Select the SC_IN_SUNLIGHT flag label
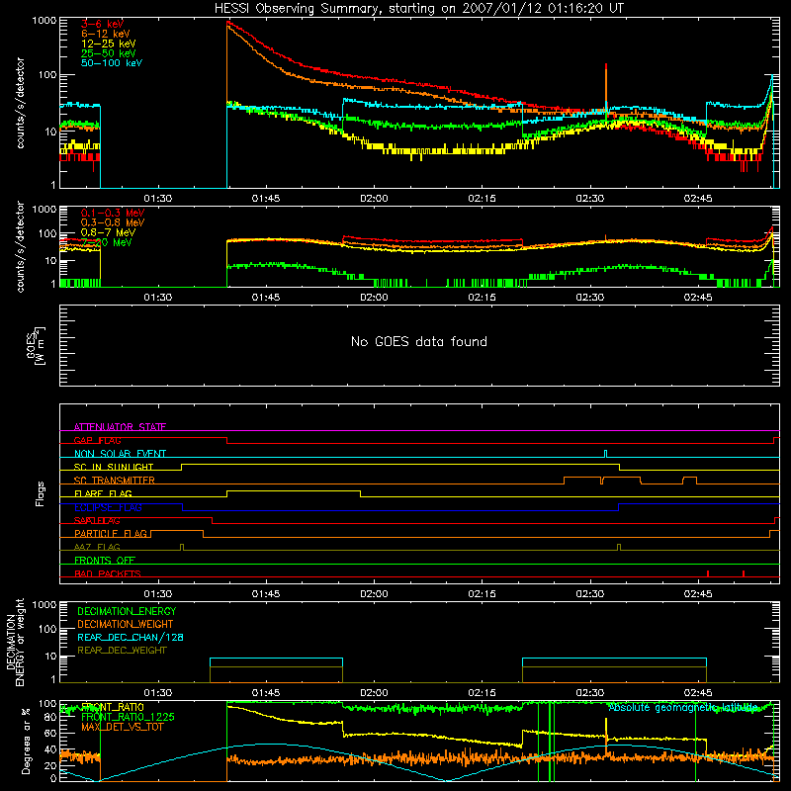The image size is (791, 791). (114, 467)
